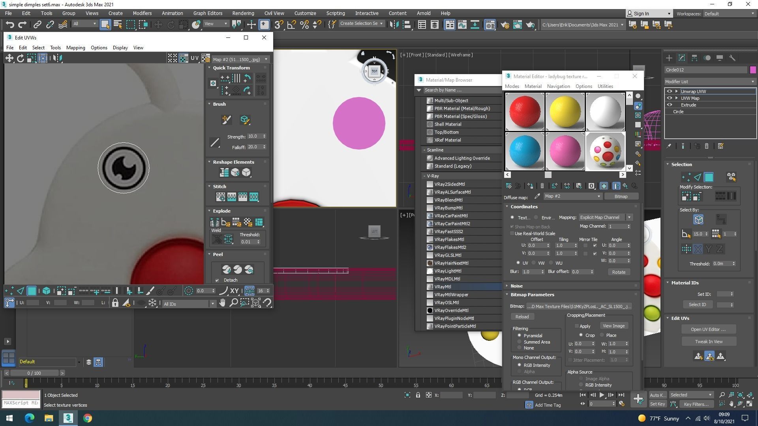The image size is (758, 426).
Task: Toggle visibility eye of Unwrap UVW modifier
Action: [669, 91]
